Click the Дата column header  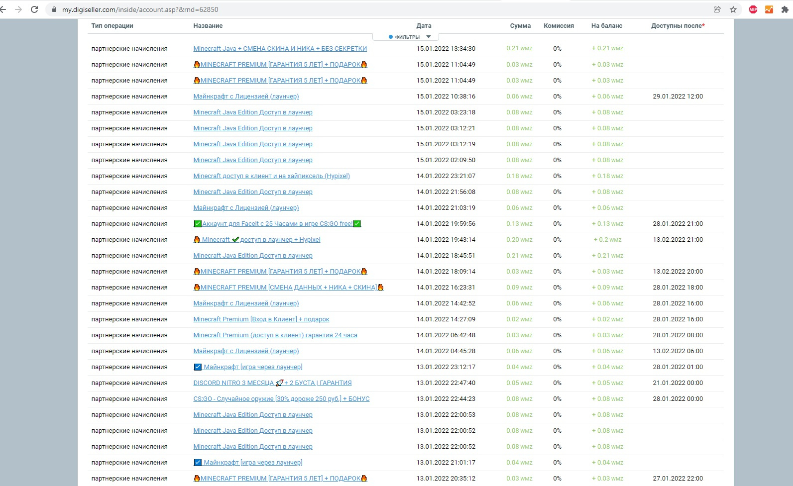[424, 26]
